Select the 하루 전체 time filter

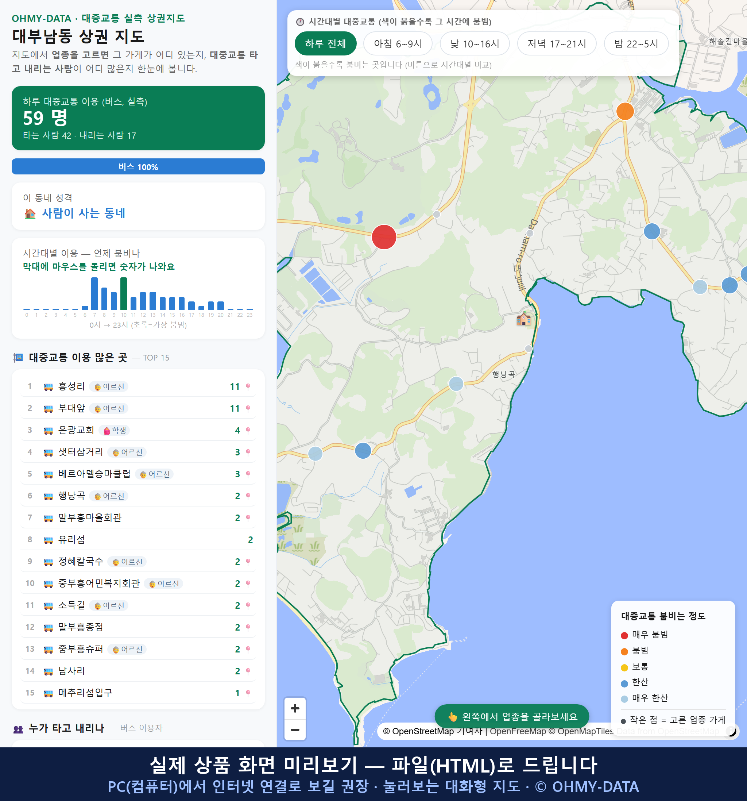[325, 43]
